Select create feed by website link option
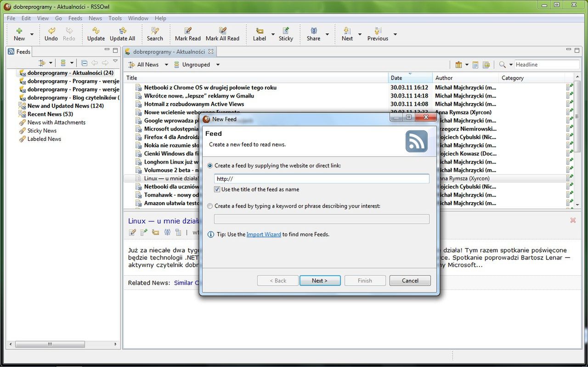Image resolution: width=588 pixels, height=367 pixels. (x=210, y=166)
